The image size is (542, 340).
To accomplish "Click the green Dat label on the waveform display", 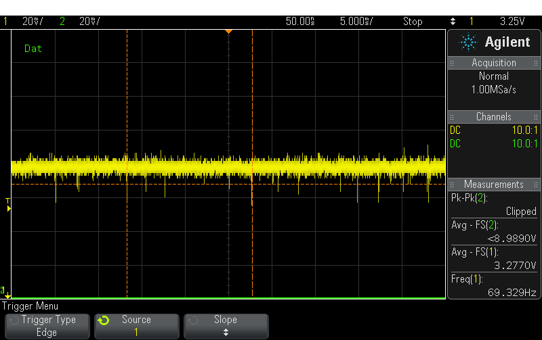I will point(33,49).
